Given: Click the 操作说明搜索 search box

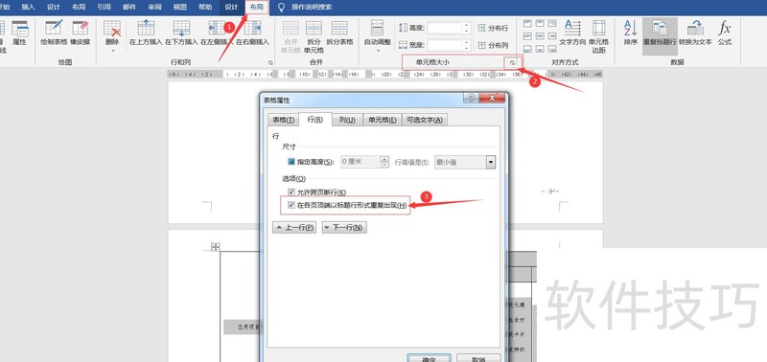Looking at the screenshot, I should pyautogui.click(x=312, y=8).
